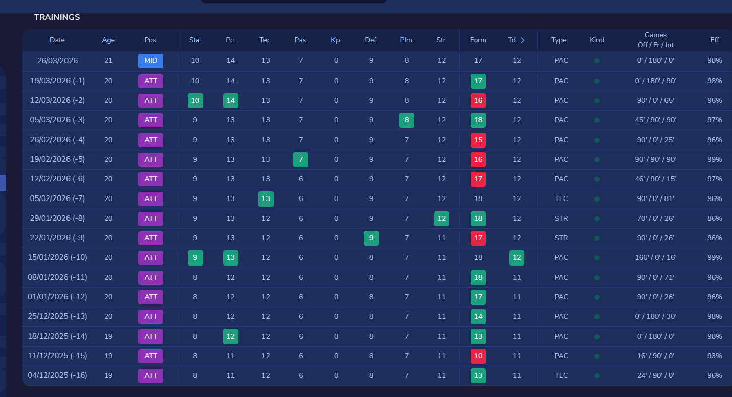Click the green Def. 9 badge on 22/01/2026
The width and height of the screenshot is (732, 397).
coord(371,238)
